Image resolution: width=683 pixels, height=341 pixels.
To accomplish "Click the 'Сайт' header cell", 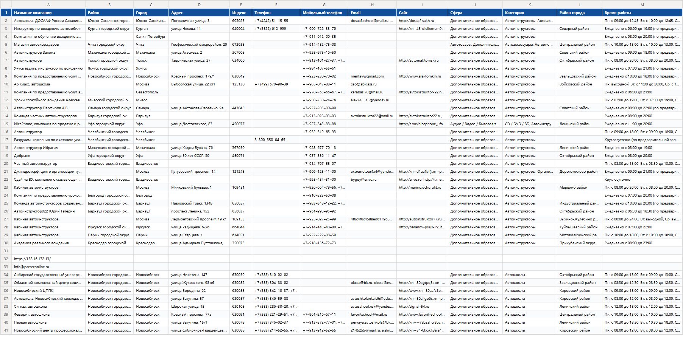I will tap(422, 12).
